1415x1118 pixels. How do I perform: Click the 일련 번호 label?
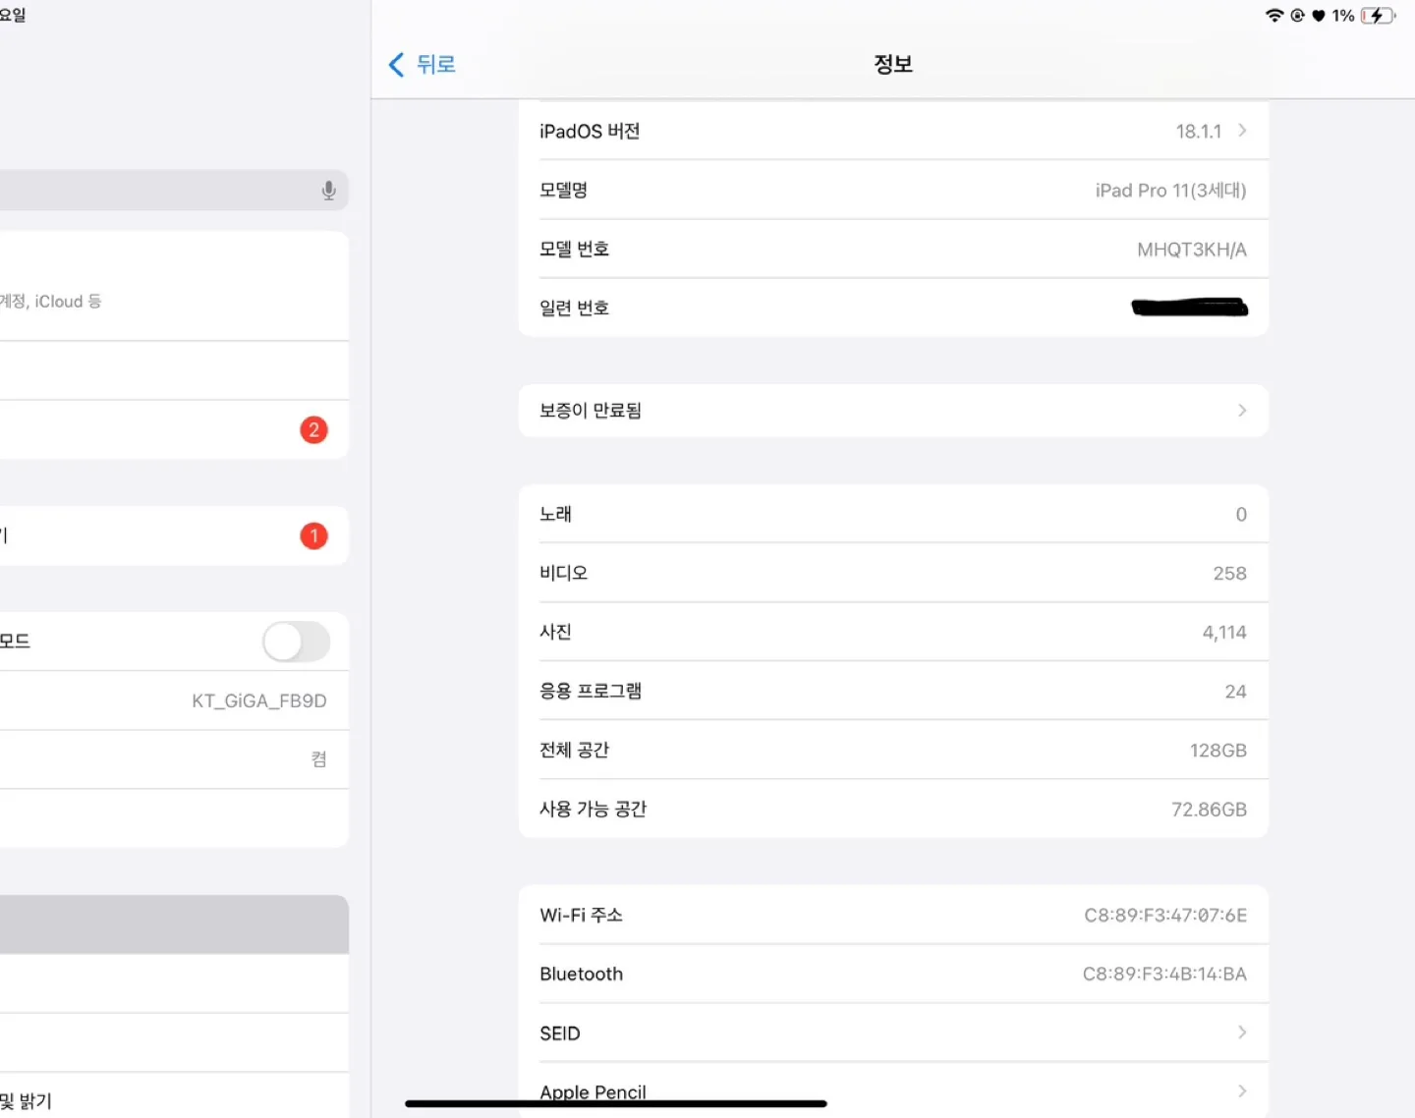(x=574, y=308)
